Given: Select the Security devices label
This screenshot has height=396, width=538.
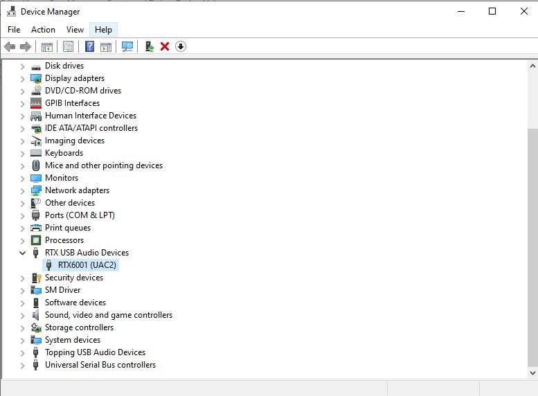Looking at the screenshot, I should (x=74, y=277).
